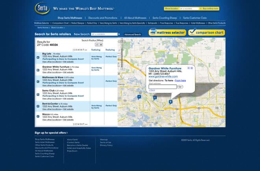Click the map zoom in control

coord(122,47)
